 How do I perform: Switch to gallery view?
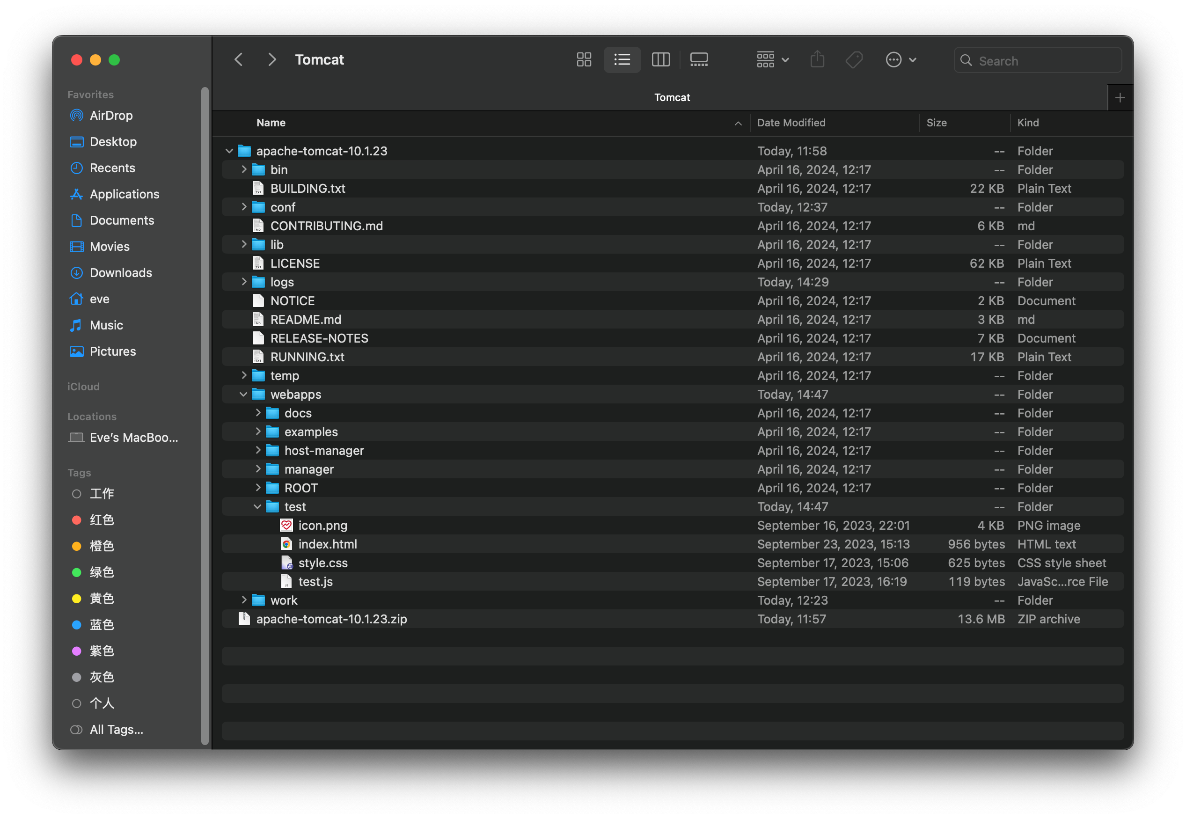[x=699, y=59]
